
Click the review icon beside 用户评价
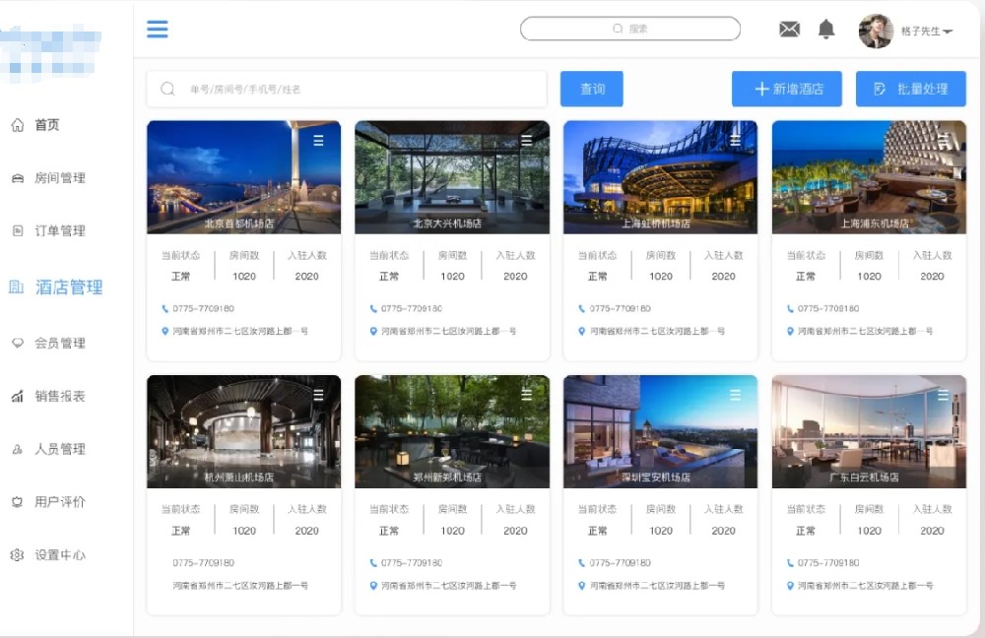click(x=18, y=502)
